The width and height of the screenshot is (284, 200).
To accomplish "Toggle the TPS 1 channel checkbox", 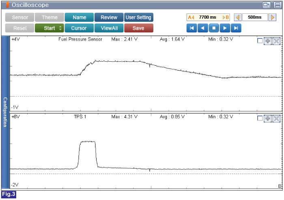I will [260, 118].
